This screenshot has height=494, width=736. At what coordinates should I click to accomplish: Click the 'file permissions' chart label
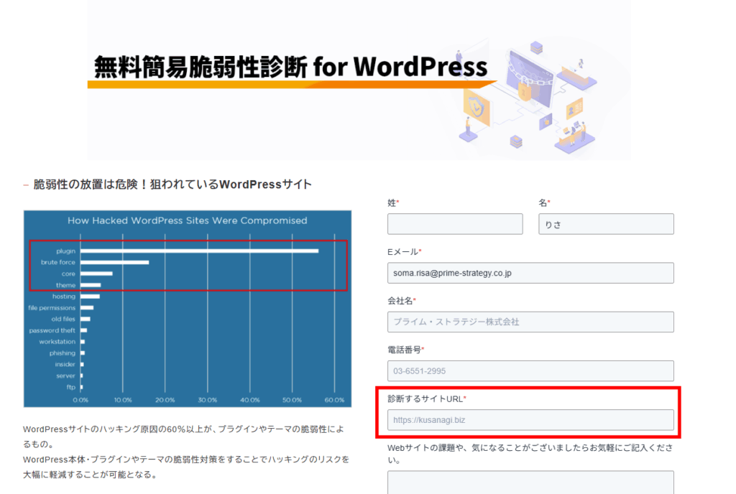(52, 308)
